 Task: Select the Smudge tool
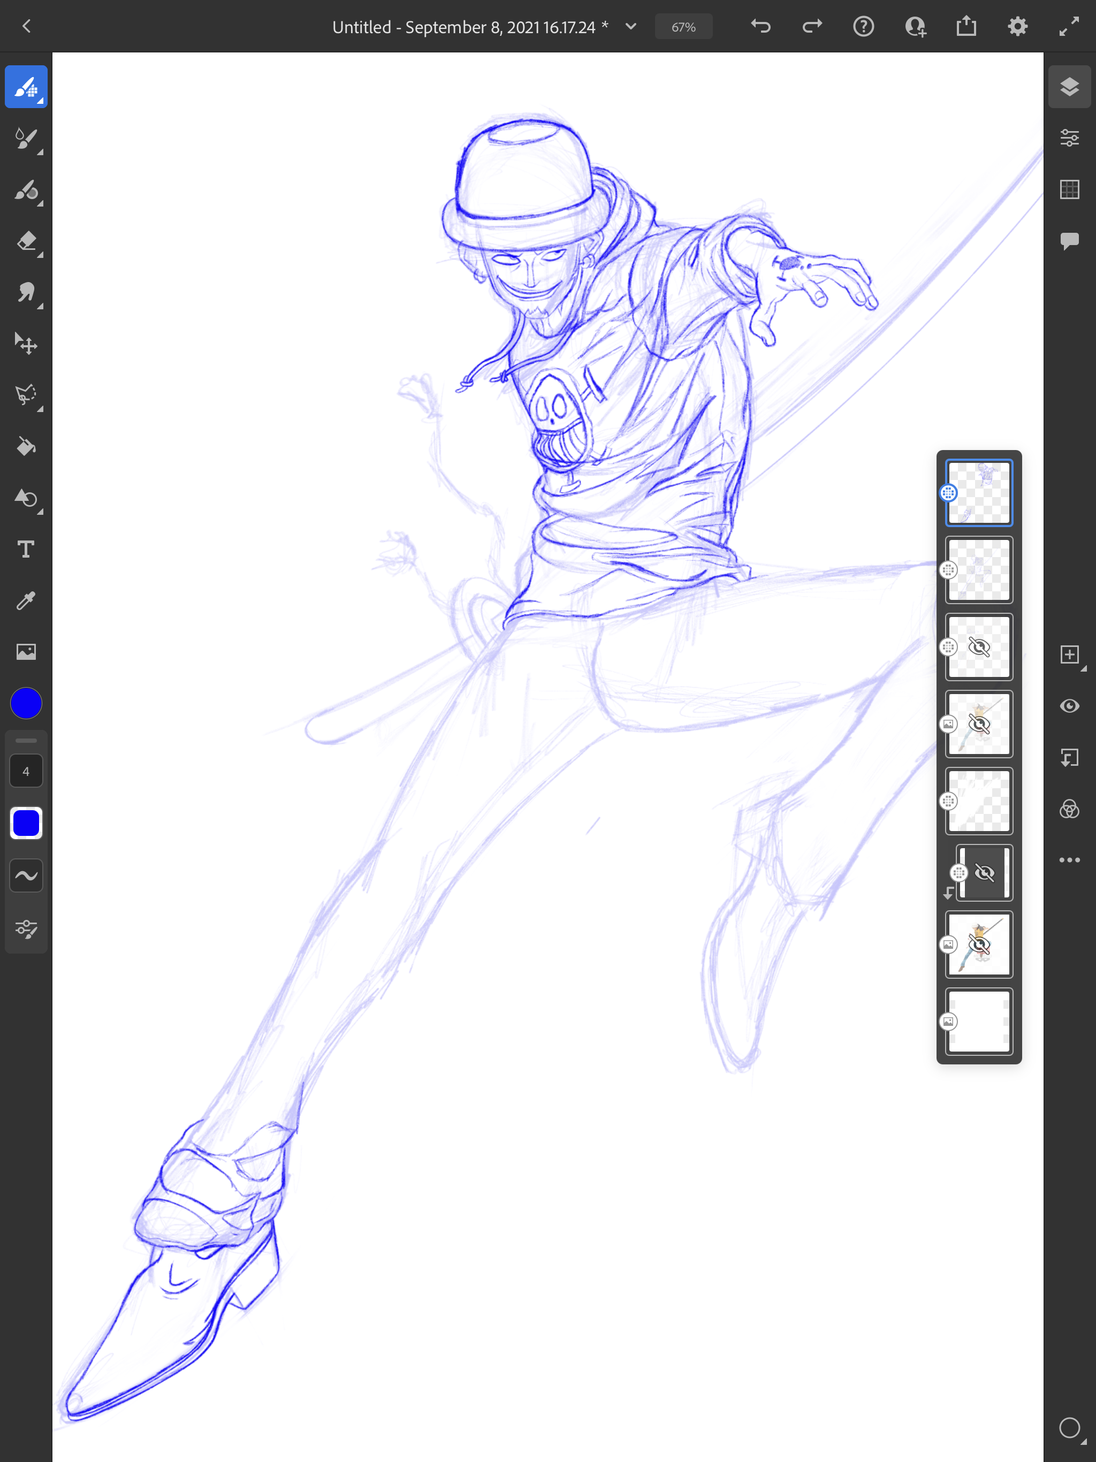click(x=26, y=293)
